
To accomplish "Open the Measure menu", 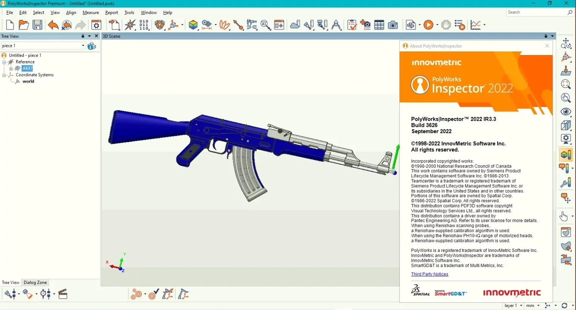I will [91, 12].
